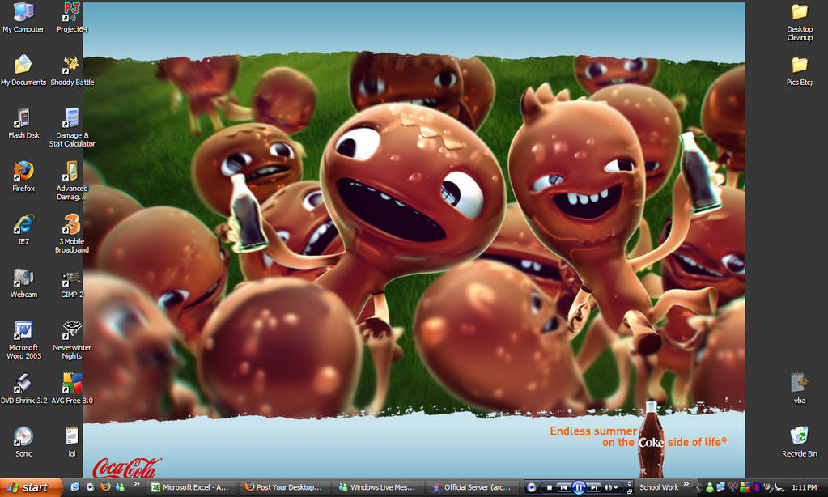This screenshot has width=828, height=497.
Task: Select the Pics Etc; folder
Action: pos(800,70)
